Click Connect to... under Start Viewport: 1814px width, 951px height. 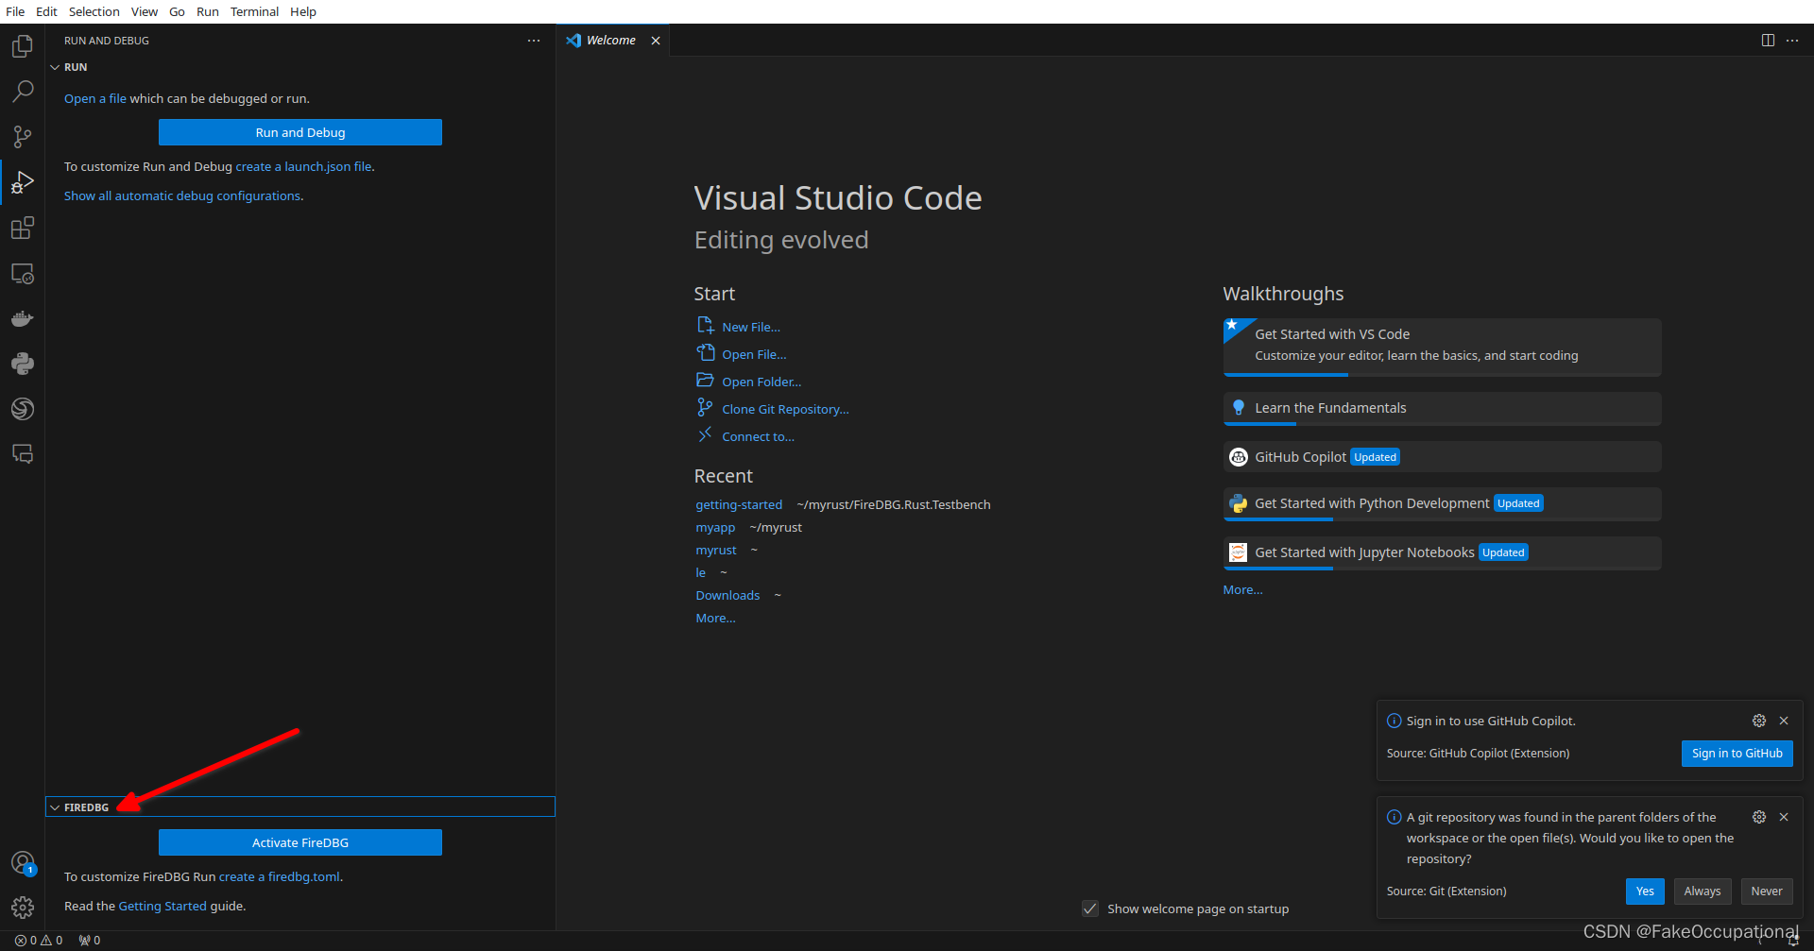(x=759, y=436)
